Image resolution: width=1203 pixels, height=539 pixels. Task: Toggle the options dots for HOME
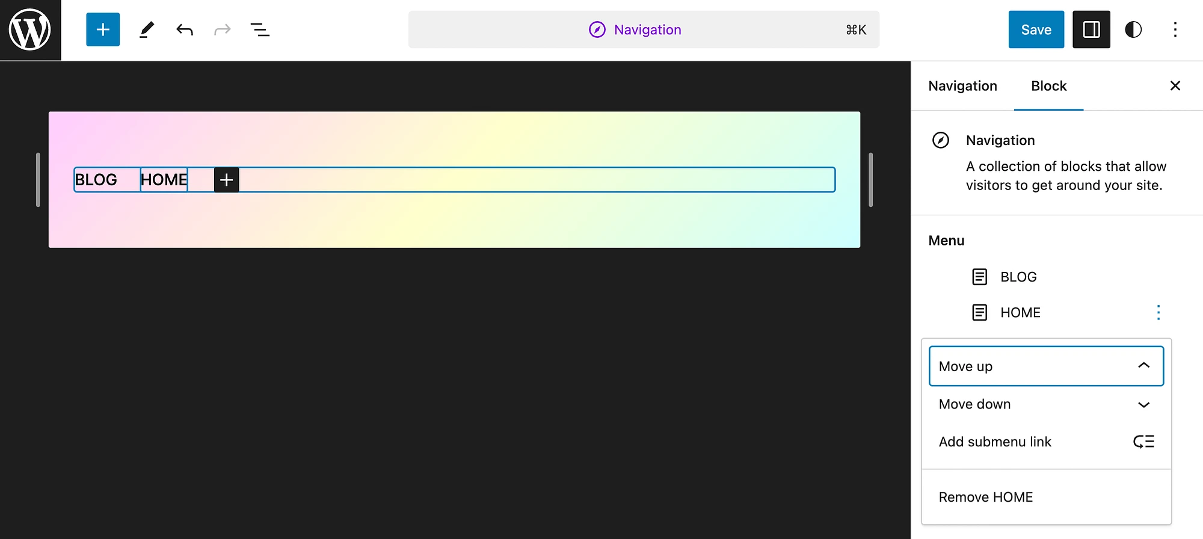coord(1158,313)
